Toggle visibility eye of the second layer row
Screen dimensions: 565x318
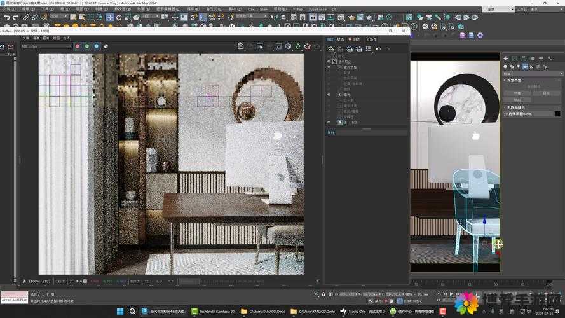329,67
